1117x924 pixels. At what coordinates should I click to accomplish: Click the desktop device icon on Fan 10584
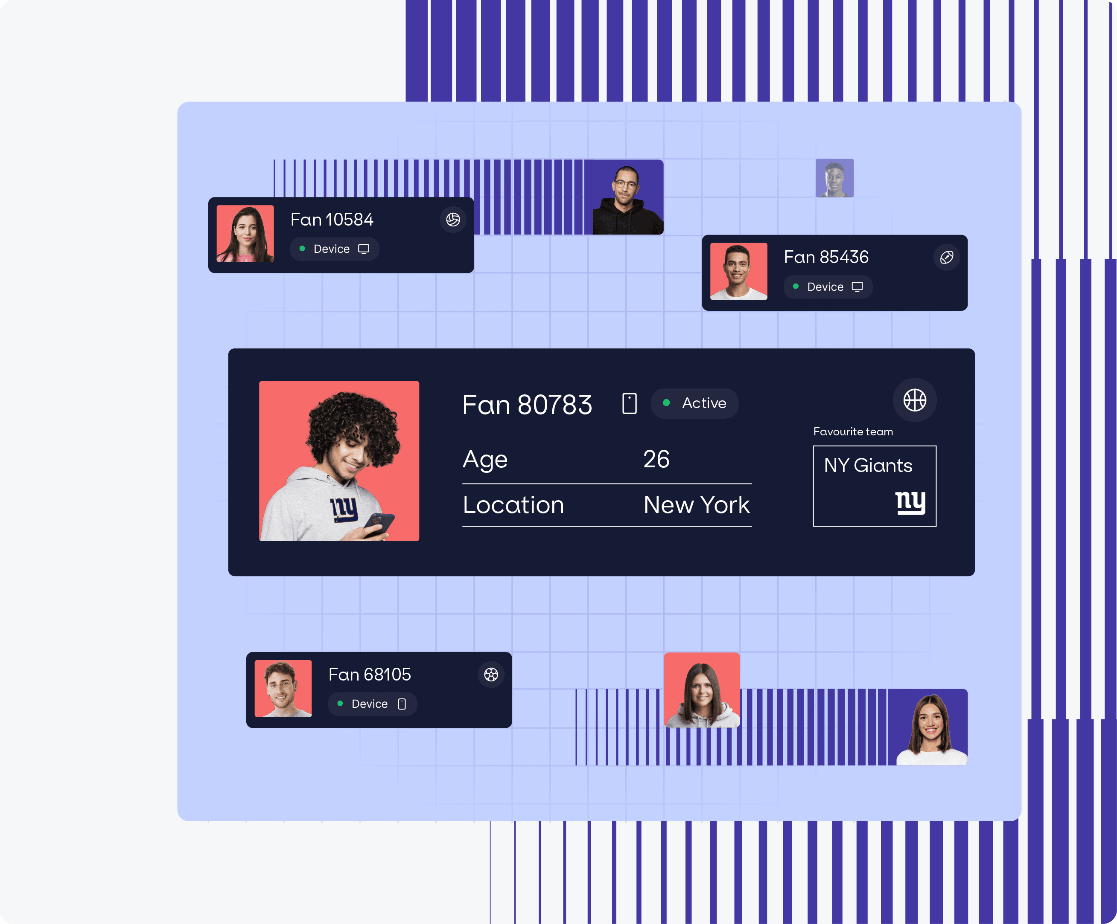click(x=365, y=249)
